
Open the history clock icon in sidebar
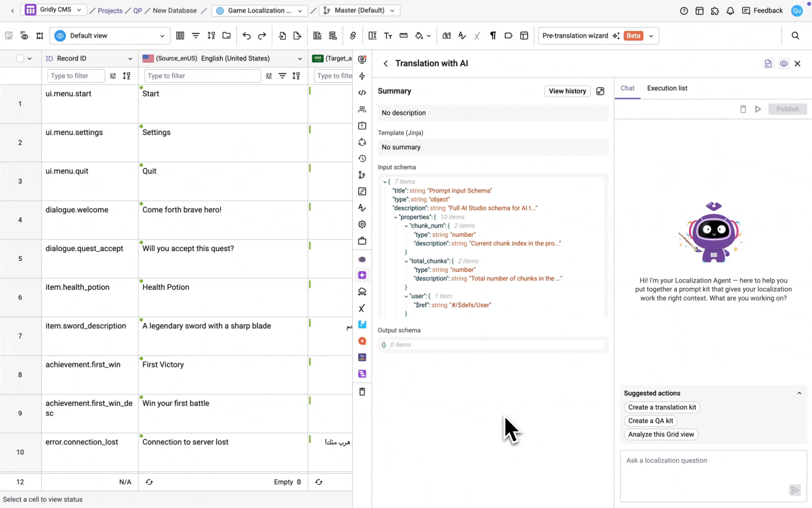[x=362, y=159]
